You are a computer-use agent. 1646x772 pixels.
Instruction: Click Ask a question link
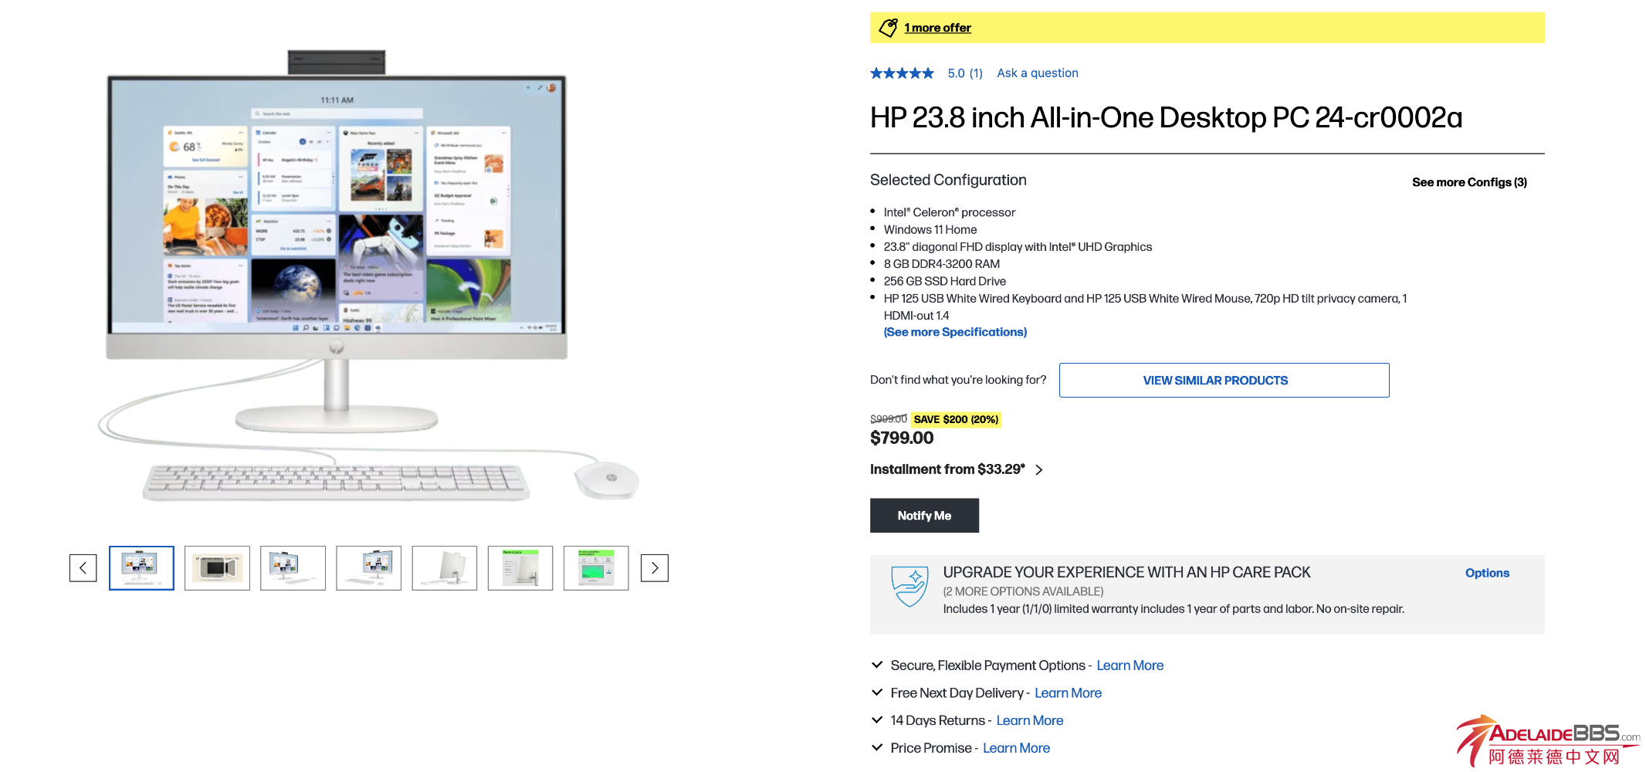pyautogui.click(x=1038, y=73)
